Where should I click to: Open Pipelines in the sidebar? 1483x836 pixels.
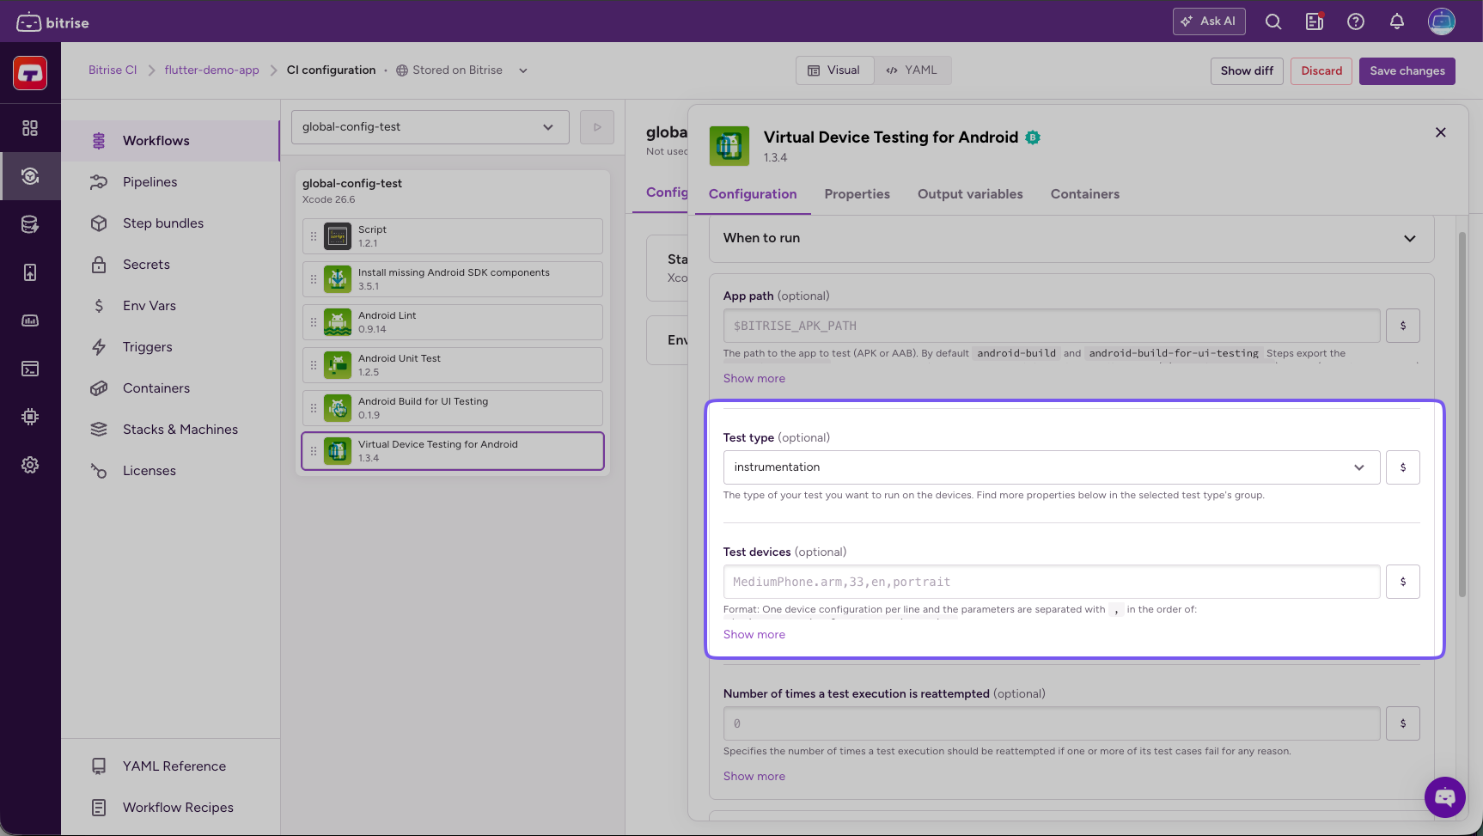click(170, 182)
